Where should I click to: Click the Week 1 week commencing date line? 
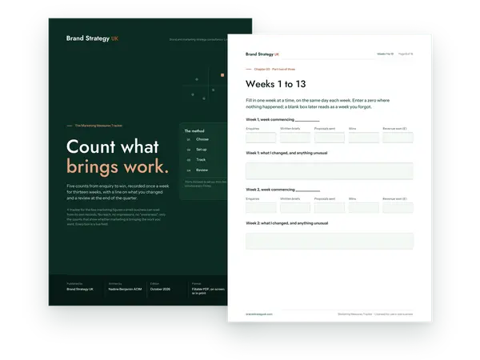(x=307, y=120)
